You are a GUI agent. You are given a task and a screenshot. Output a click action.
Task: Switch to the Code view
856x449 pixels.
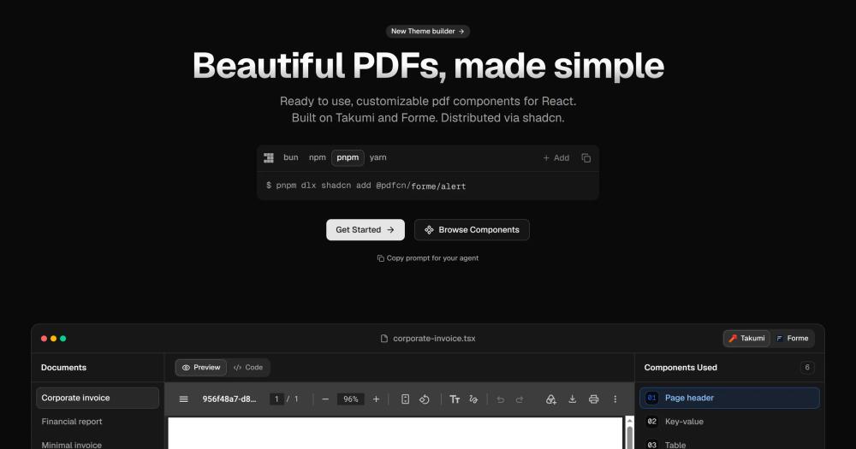248,367
